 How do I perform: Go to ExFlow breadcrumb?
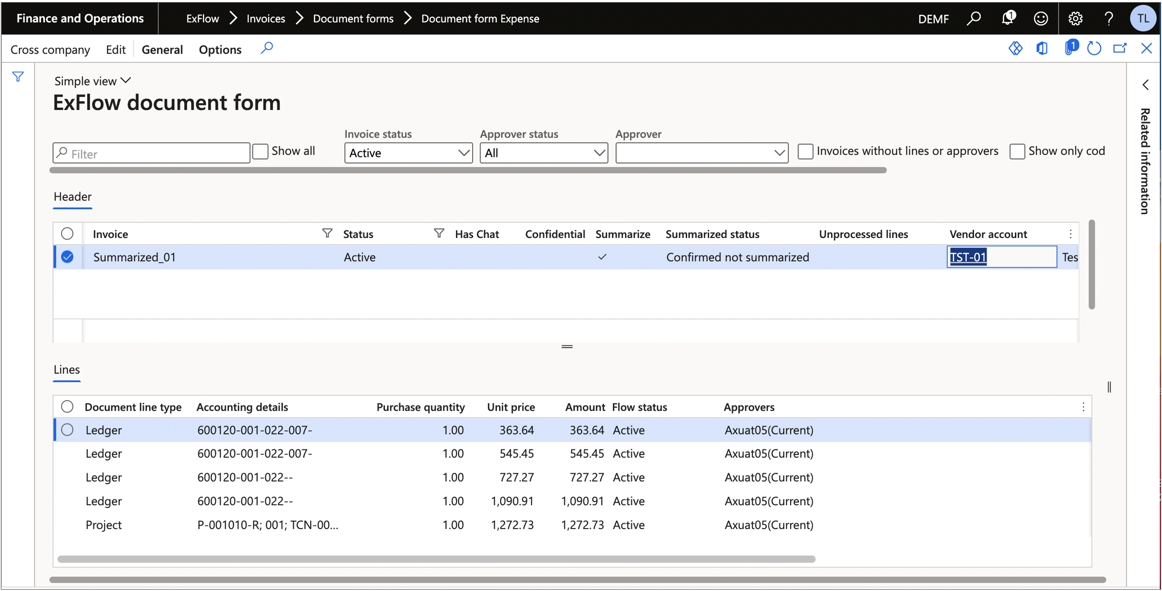tap(202, 18)
